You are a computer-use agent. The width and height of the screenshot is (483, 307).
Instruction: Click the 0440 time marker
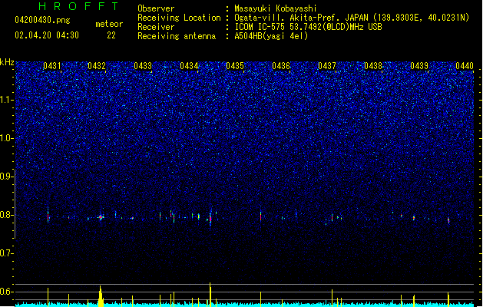click(x=465, y=66)
